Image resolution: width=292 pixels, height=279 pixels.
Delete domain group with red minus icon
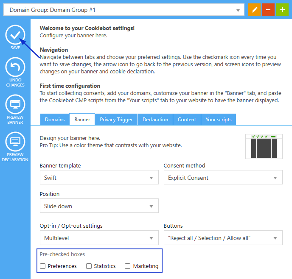(268, 9)
